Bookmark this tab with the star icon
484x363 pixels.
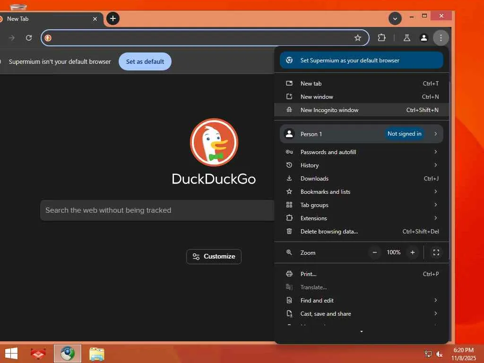pyautogui.click(x=357, y=38)
